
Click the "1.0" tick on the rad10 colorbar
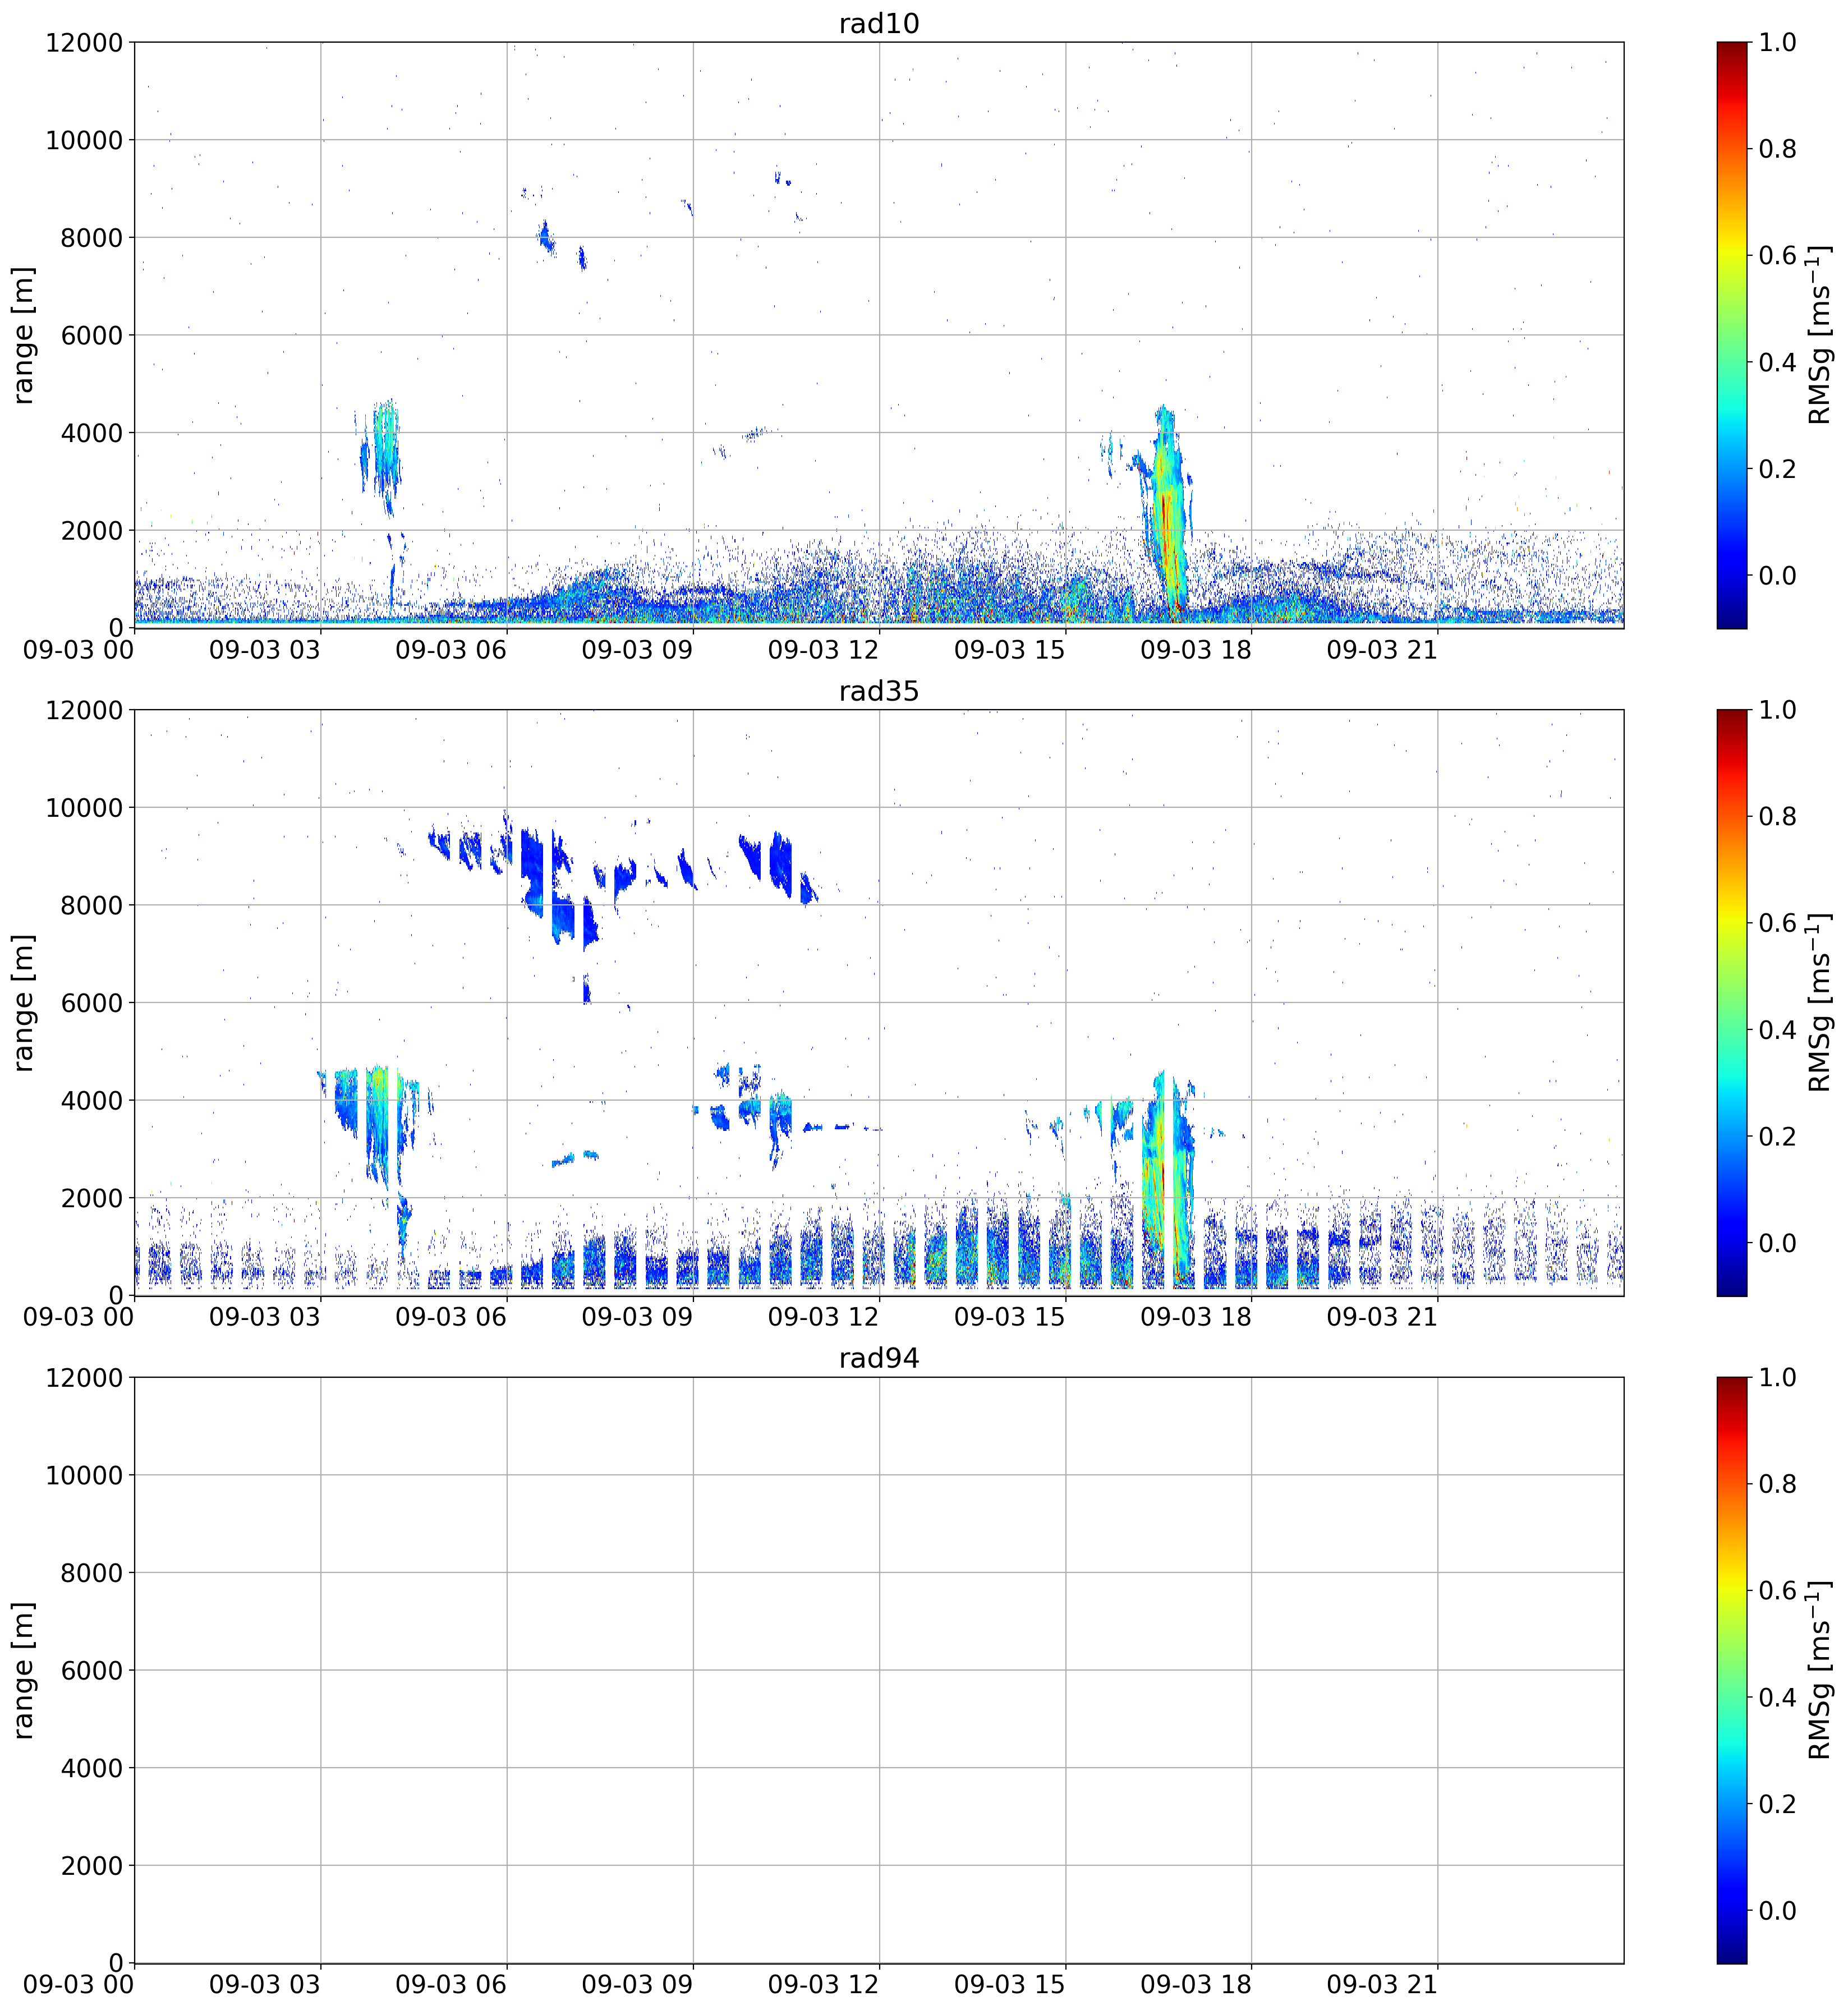tap(1778, 42)
